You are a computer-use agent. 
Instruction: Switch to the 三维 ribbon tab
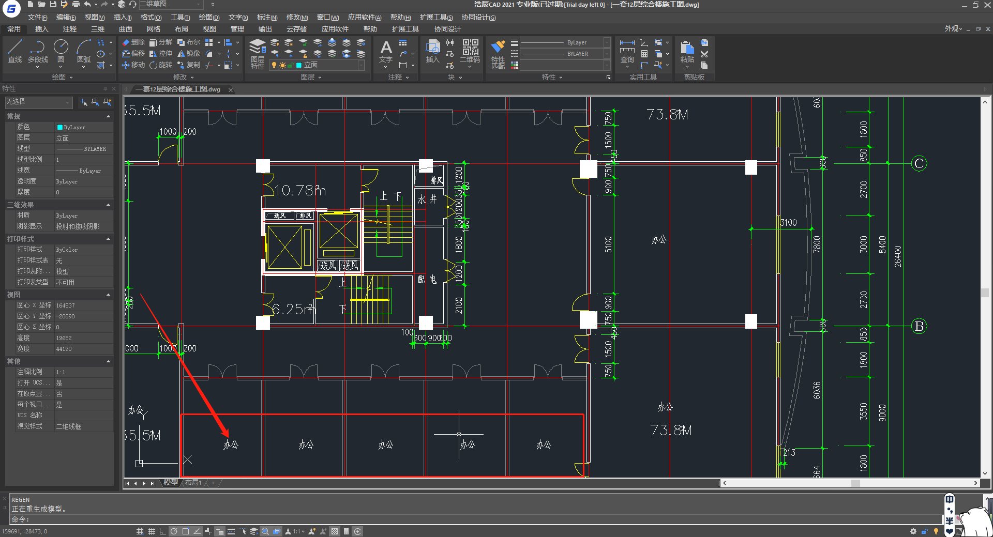[98, 29]
